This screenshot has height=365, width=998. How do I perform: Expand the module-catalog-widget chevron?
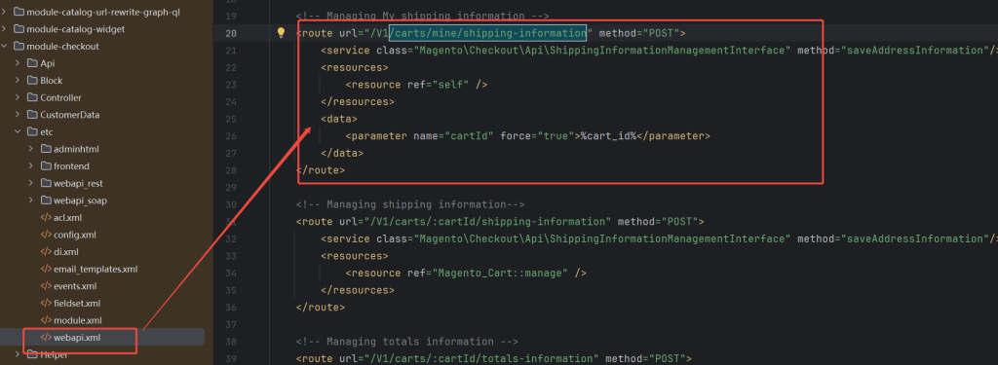(x=5, y=29)
